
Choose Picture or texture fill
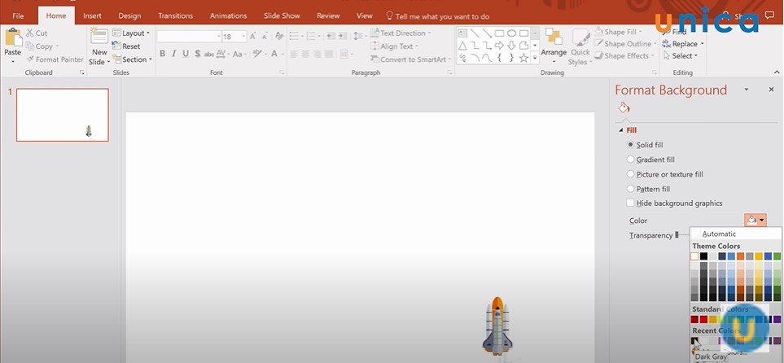[630, 174]
